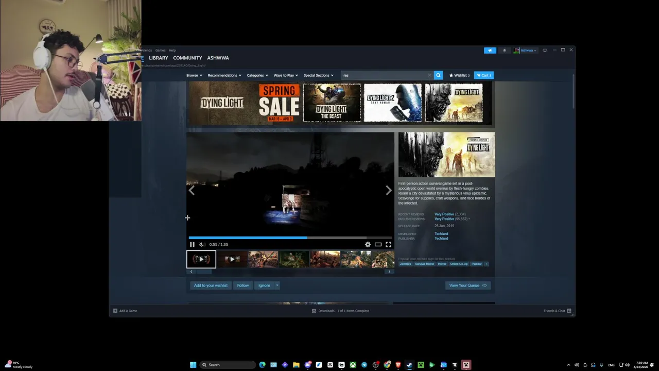This screenshot has height=371, width=659.
Task: Expand the Ashwwa account dropdown
Action: pyautogui.click(x=525, y=50)
